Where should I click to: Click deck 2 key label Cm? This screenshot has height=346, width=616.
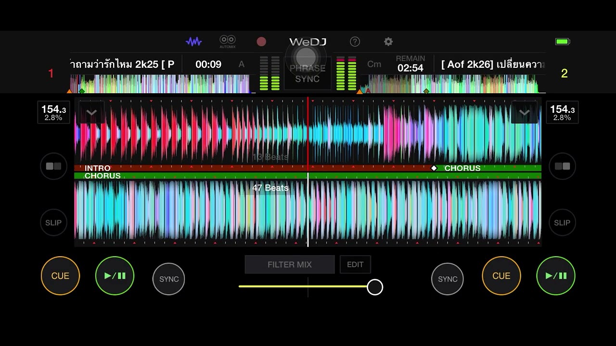[374, 64]
